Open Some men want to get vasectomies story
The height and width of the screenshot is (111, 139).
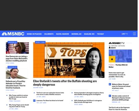click(x=117, y=75)
